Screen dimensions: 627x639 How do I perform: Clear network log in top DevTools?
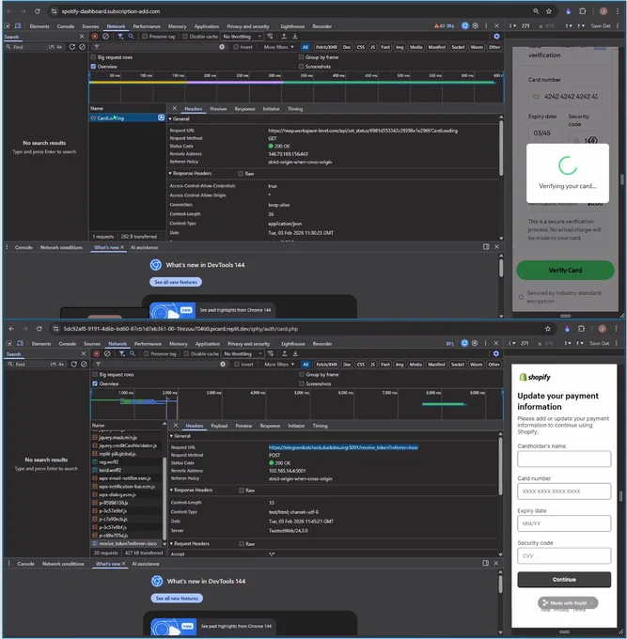(x=105, y=37)
